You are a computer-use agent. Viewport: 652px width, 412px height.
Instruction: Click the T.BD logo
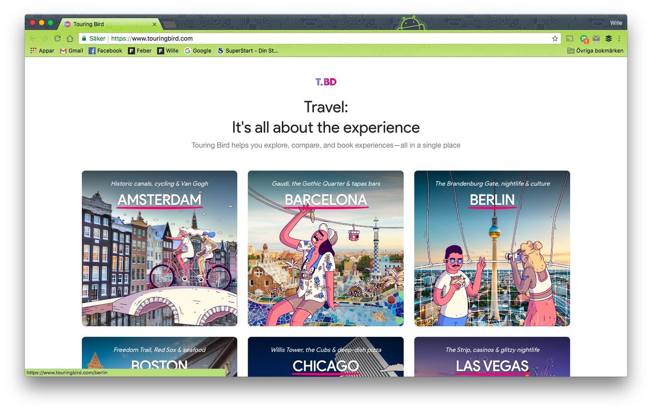(x=326, y=82)
